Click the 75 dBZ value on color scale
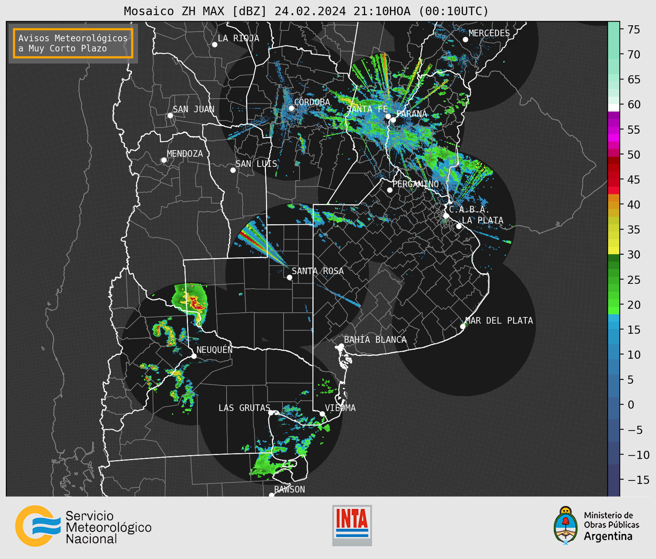The width and height of the screenshot is (656, 559). [633, 30]
